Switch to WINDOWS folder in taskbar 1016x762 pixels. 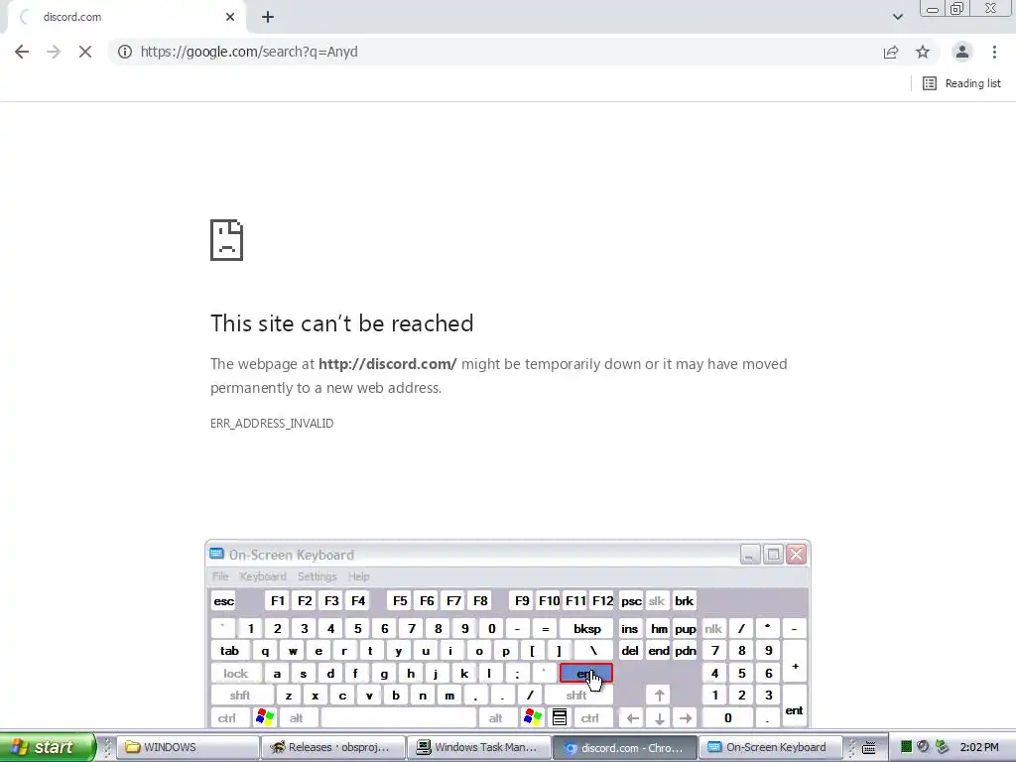point(189,748)
